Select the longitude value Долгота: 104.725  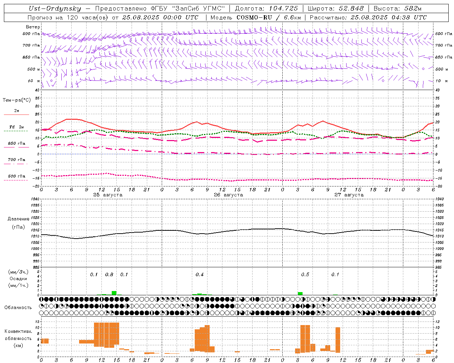266,9
